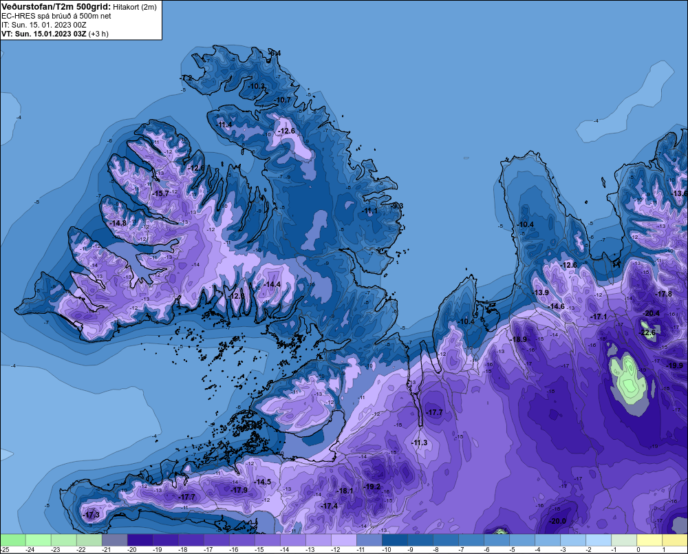Click the -20.0 temperature value
688x554 pixels.
click(558, 521)
